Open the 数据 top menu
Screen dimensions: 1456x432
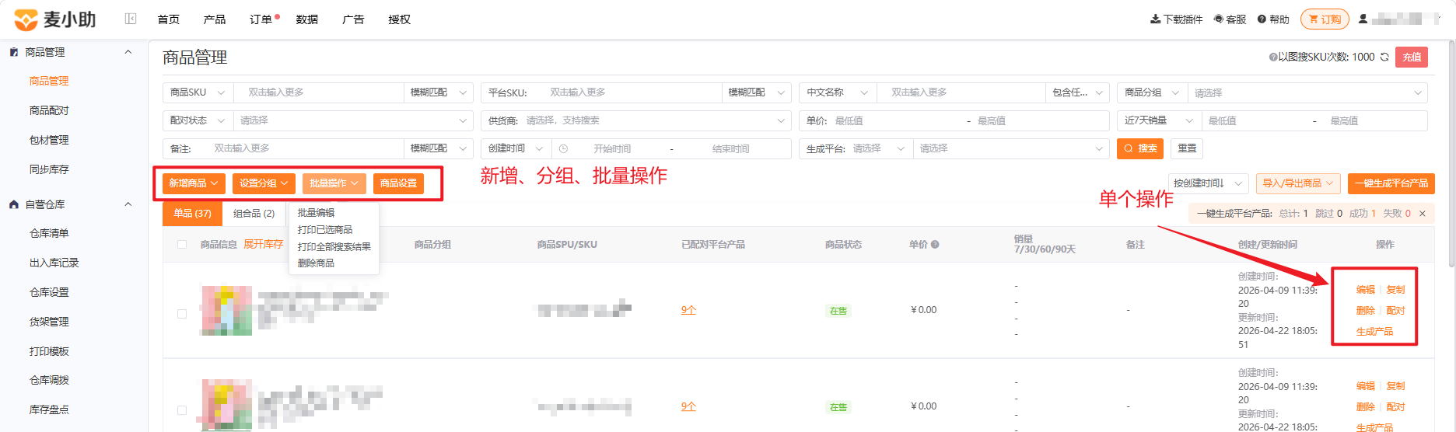coord(306,19)
